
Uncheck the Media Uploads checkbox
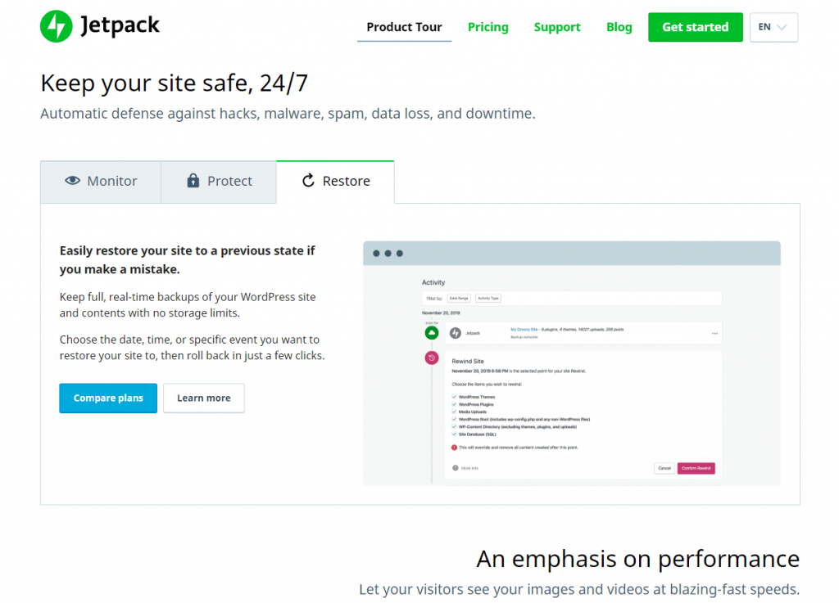point(455,412)
